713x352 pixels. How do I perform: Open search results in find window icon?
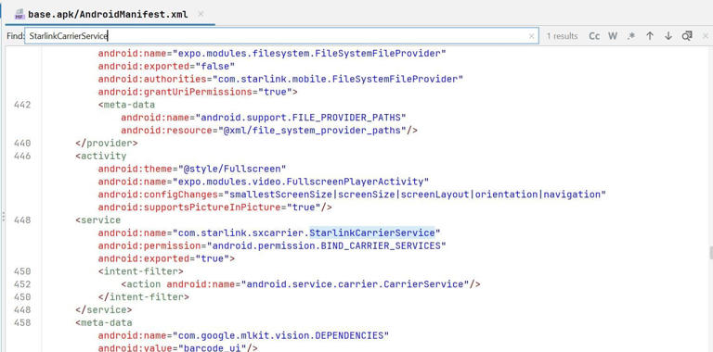point(687,36)
